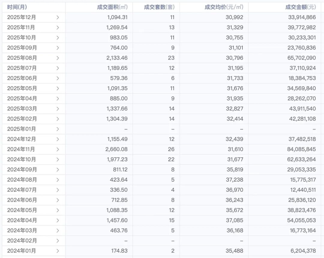Select the 2024年12月 row label
Image resolution: width=324 pixels, height=258 pixels.
coord(22,139)
